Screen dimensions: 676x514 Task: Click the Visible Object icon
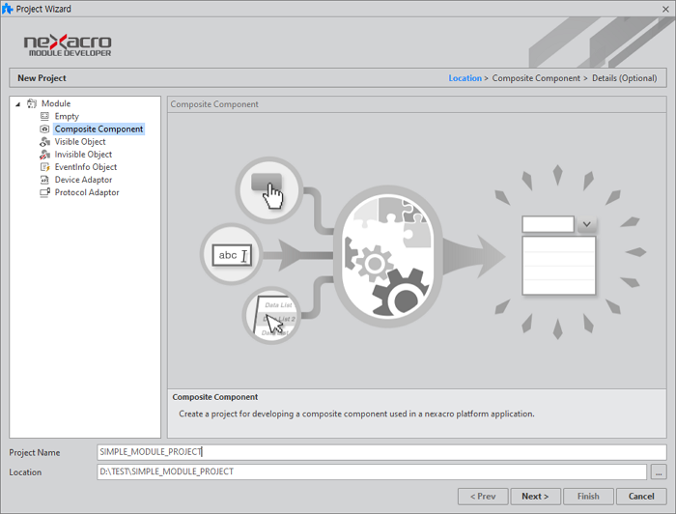44,142
